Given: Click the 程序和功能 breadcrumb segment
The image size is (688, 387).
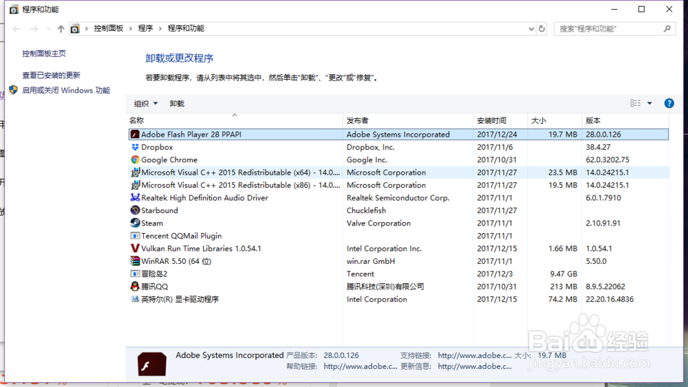Looking at the screenshot, I should click(x=186, y=28).
